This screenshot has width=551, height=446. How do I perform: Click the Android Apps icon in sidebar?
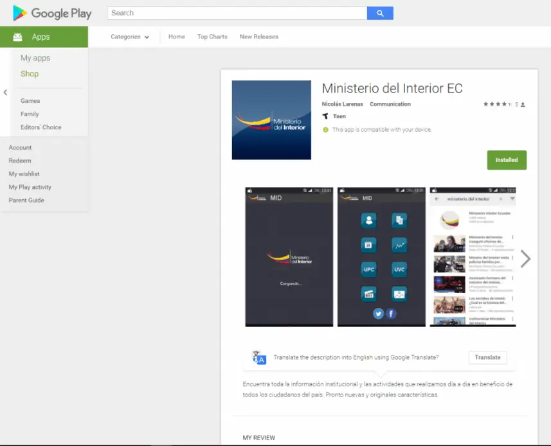[x=18, y=37]
